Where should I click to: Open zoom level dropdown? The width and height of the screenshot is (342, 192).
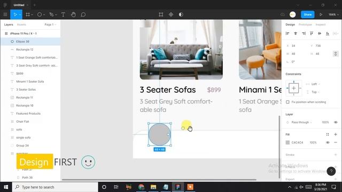pyautogui.click(x=333, y=14)
